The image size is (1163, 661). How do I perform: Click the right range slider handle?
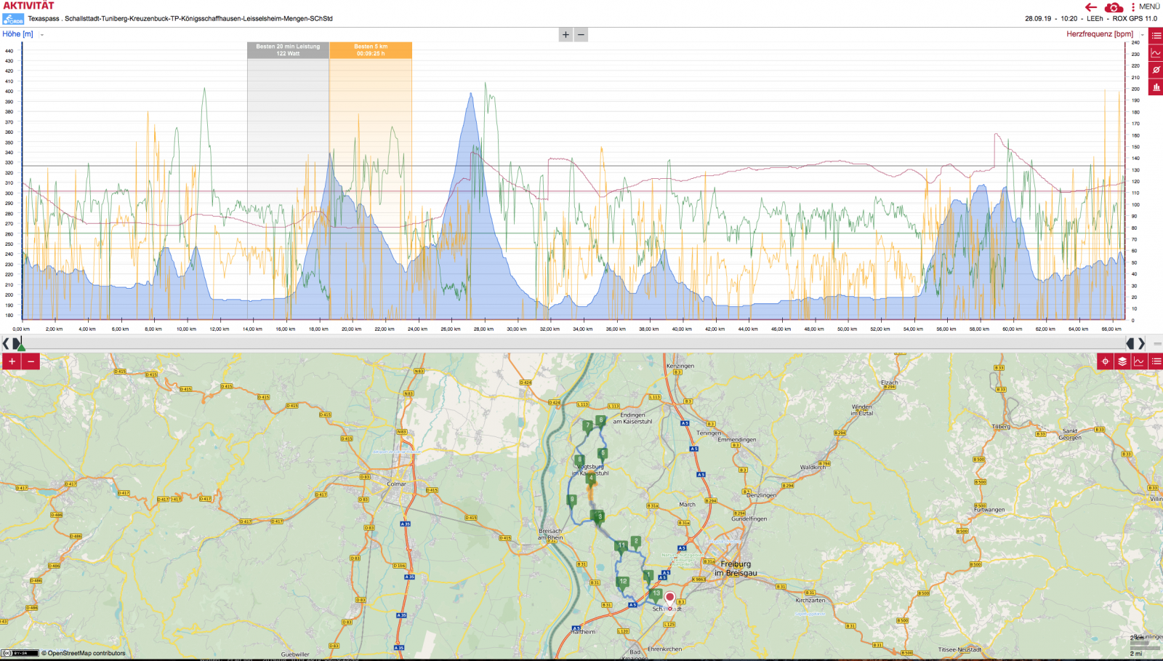[x=1130, y=343]
